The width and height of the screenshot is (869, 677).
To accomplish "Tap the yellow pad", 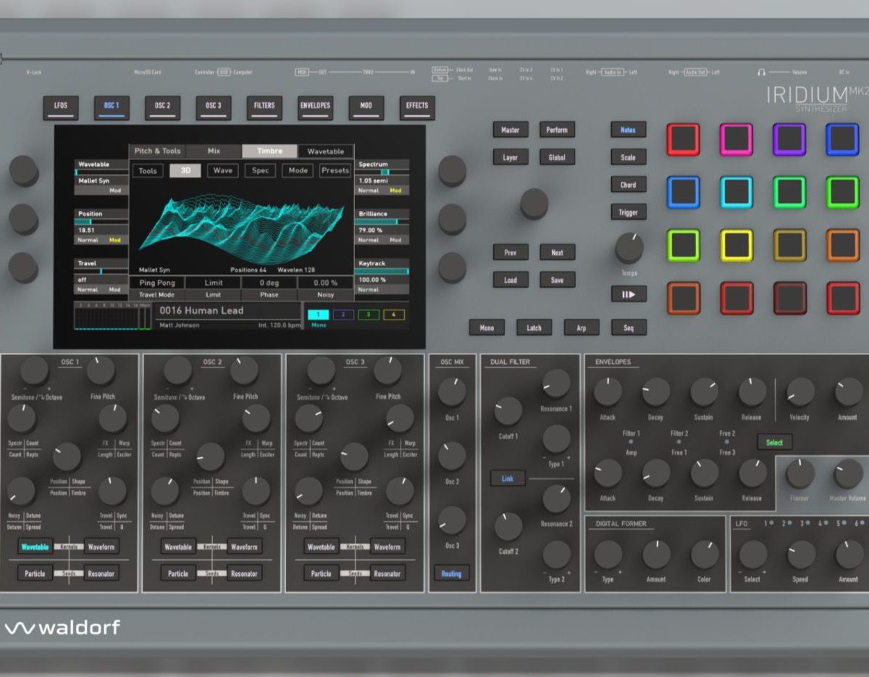I will [736, 246].
